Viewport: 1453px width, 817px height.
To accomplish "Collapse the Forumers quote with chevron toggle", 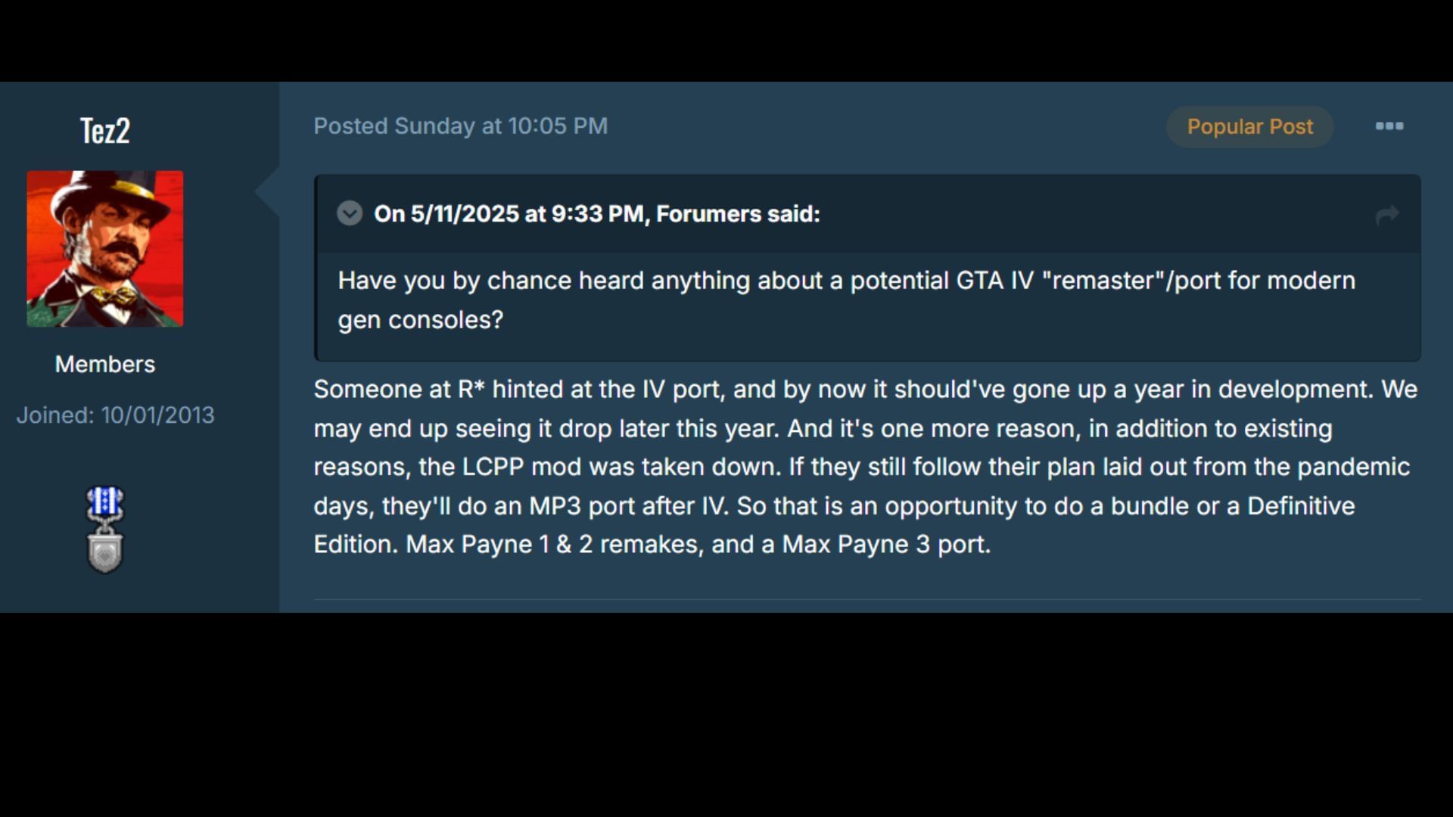I will coord(350,213).
